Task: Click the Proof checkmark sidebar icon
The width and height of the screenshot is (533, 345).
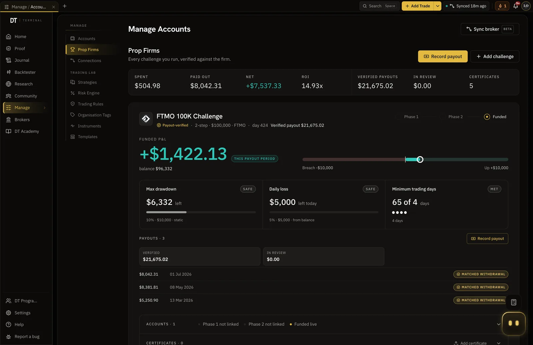Action: pos(9,48)
